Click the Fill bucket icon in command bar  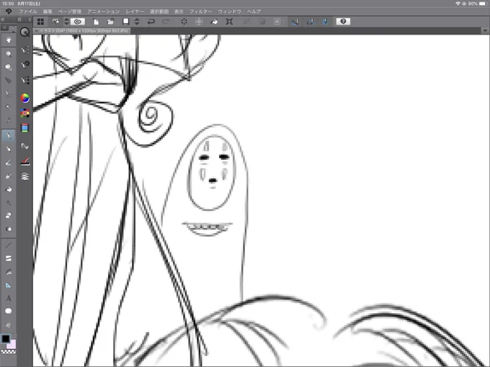(x=214, y=22)
